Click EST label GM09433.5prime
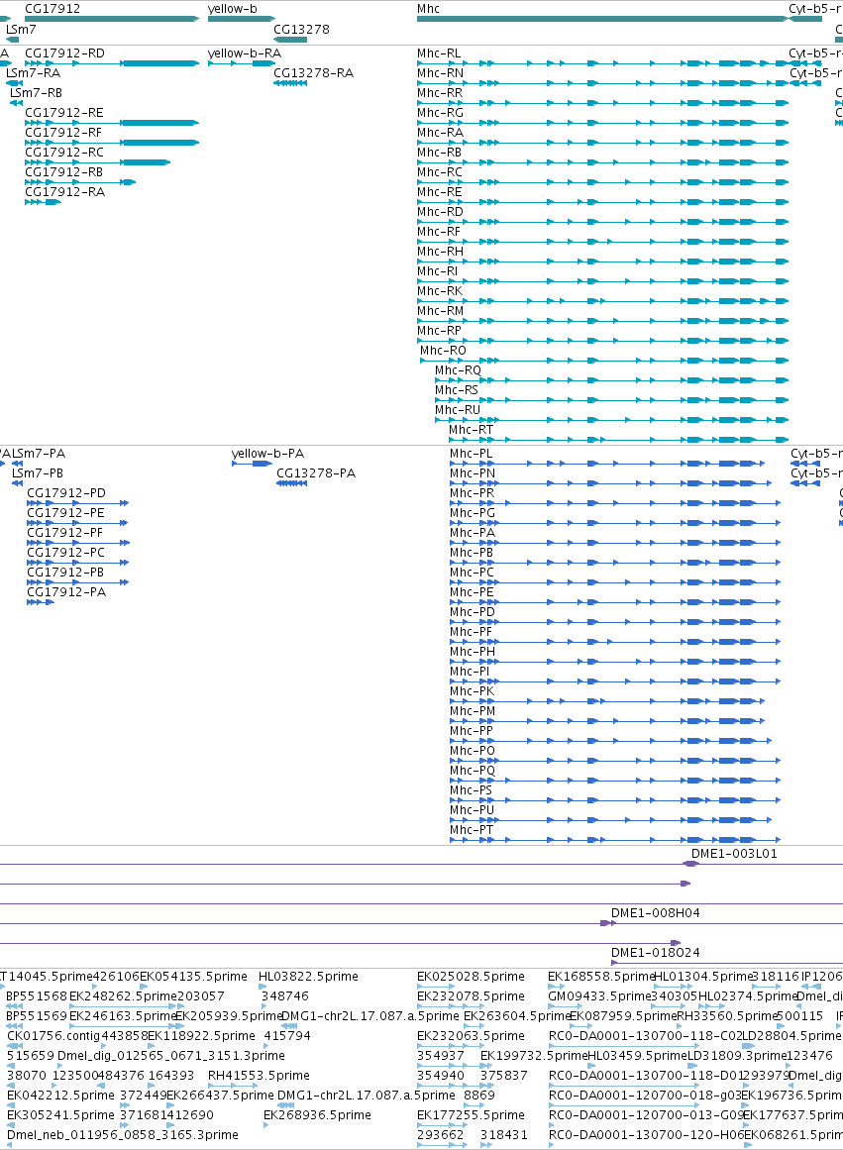The height and width of the screenshot is (1150, 843). pyautogui.click(x=599, y=996)
